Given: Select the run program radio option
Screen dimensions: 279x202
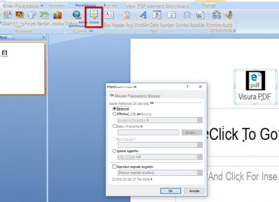Looking at the screenshot, I should coord(115,126).
